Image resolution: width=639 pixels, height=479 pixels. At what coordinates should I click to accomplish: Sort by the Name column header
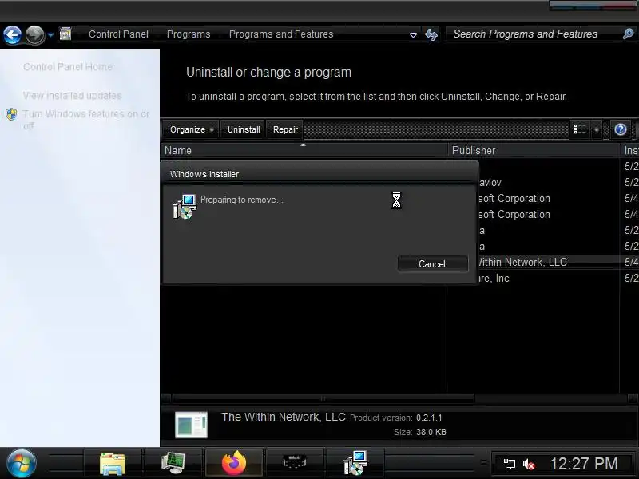[304, 150]
